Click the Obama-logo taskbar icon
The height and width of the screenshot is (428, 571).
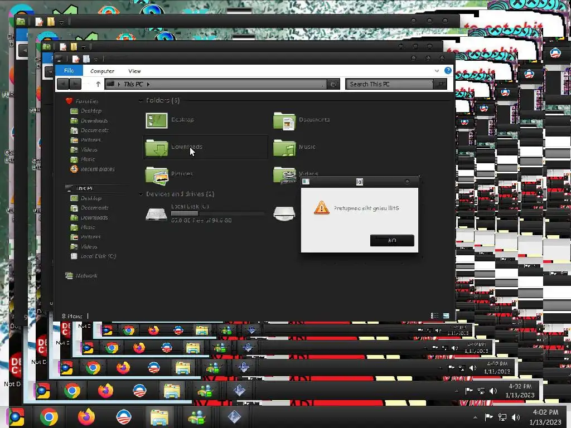[123, 417]
